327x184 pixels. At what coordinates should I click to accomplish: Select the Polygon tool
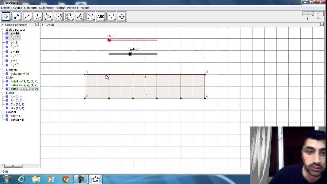click(48, 17)
